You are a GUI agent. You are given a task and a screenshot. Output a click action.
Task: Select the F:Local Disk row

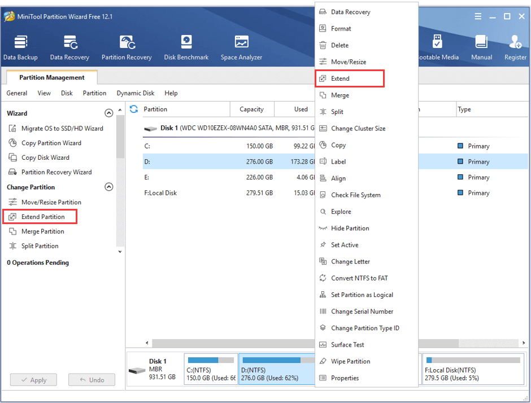pos(229,192)
